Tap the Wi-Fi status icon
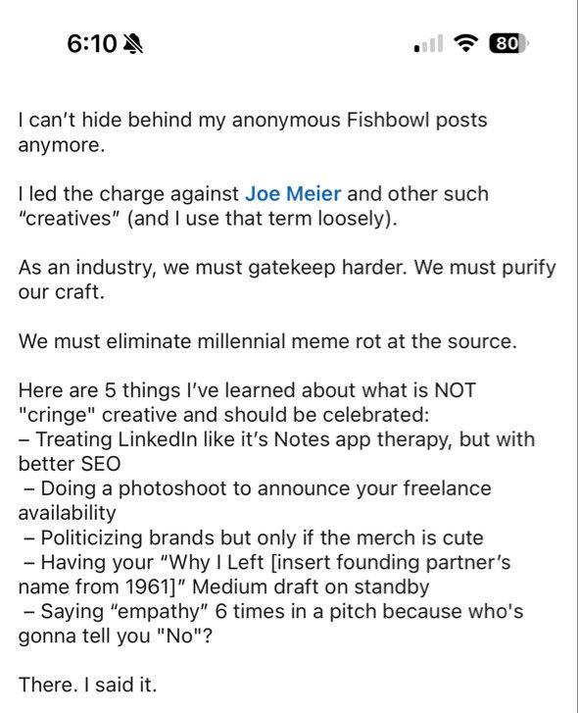 pos(466,43)
